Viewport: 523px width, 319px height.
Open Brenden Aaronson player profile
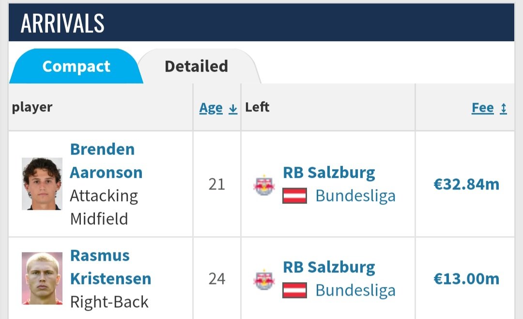(106, 160)
